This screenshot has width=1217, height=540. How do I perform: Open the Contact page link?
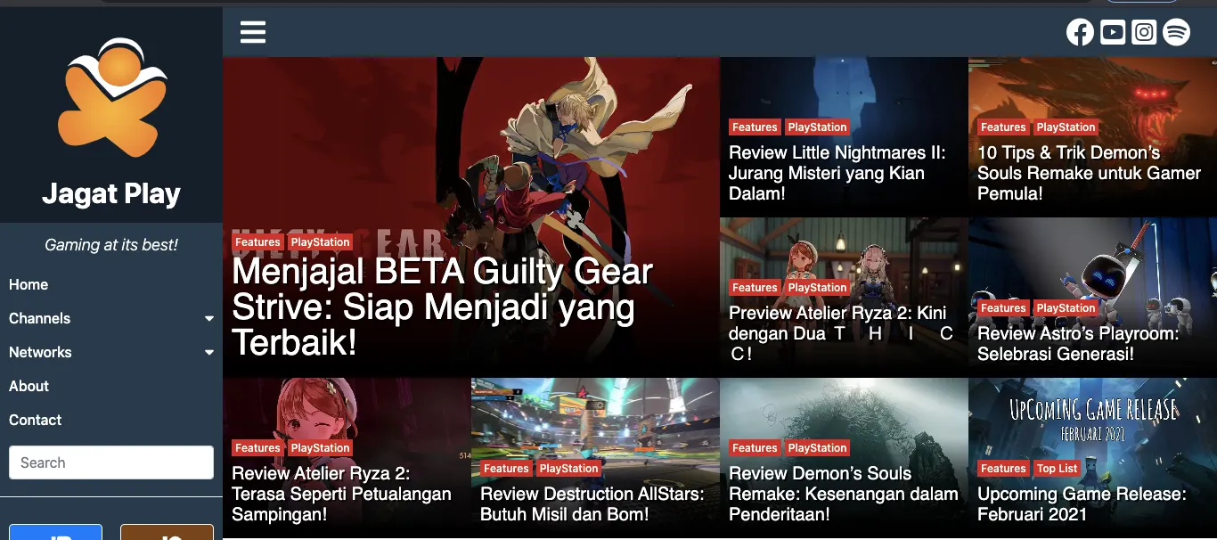(x=36, y=420)
